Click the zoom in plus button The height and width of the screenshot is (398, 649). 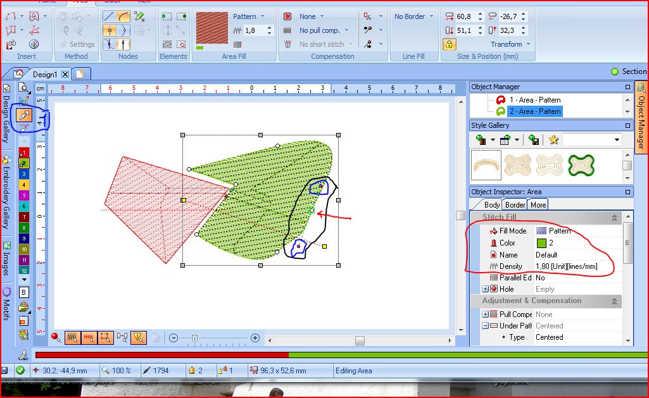click(x=255, y=338)
